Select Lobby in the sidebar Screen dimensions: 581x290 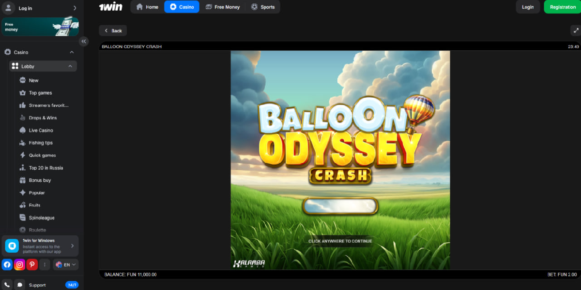tap(43, 66)
